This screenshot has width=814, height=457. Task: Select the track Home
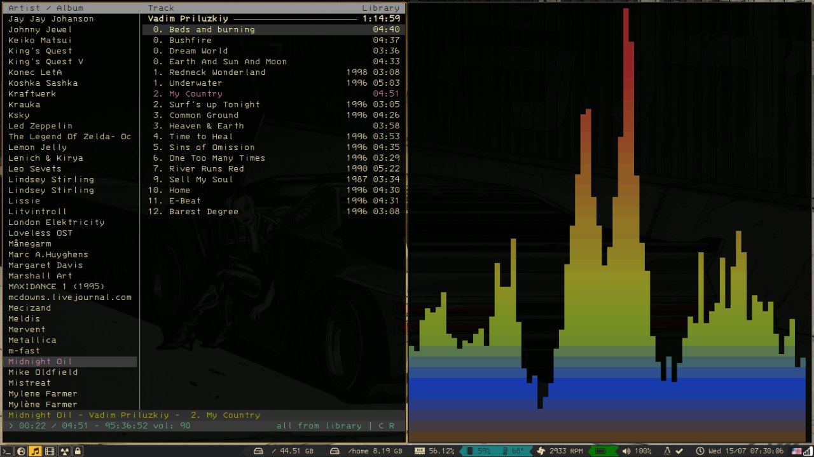click(273, 190)
